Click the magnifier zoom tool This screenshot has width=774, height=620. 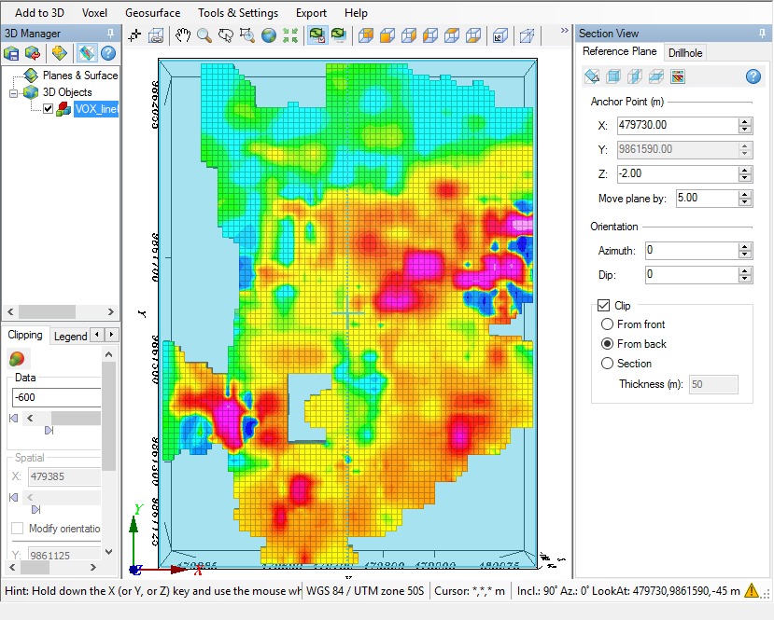(204, 35)
